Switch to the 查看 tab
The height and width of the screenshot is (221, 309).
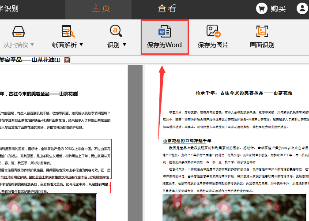pos(167,8)
